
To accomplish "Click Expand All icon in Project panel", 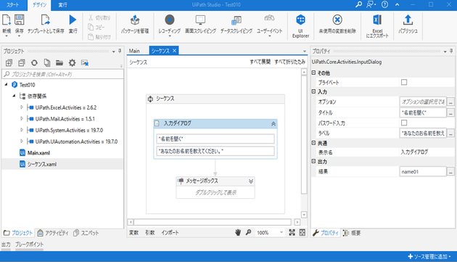I will tap(9, 62).
